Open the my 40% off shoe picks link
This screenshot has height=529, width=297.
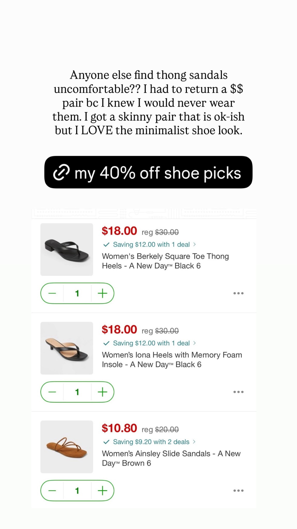[x=148, y=173]
